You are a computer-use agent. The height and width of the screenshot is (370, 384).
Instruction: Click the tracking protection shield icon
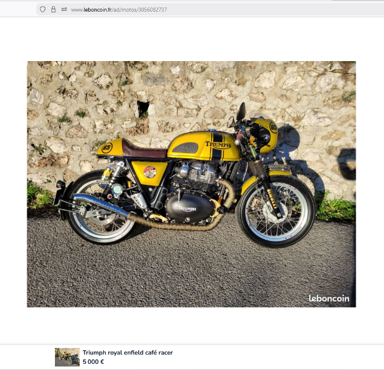pyautogui.click(x=43, y=9)
